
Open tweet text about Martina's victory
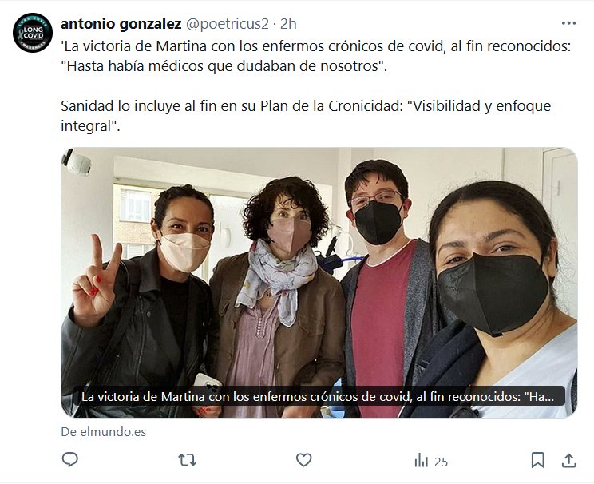(x=315, y=56)
